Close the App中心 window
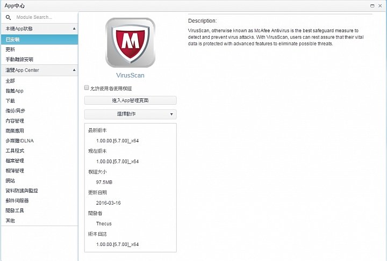387x261 pixels. click(380, 6)
